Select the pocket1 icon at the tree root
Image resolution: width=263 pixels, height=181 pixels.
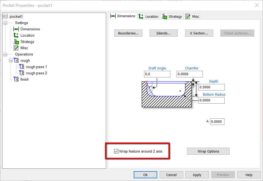5,16
